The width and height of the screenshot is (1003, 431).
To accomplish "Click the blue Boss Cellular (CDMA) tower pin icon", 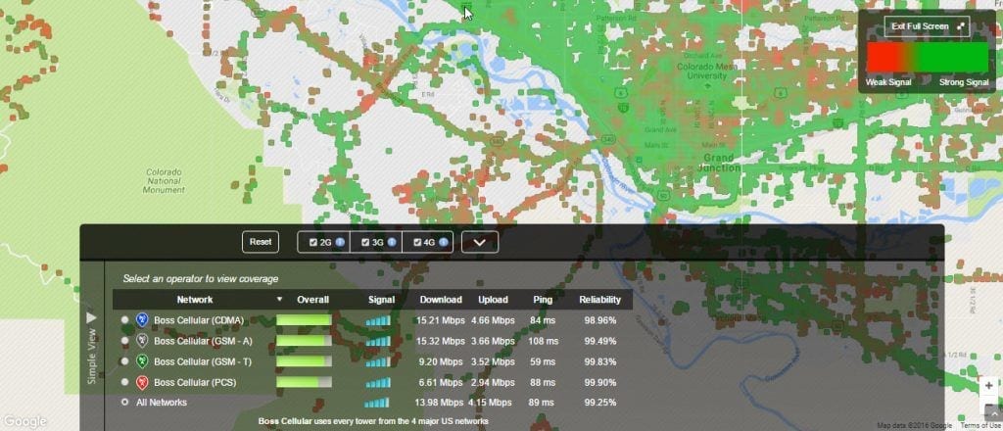I will click(x=142, y=319).
